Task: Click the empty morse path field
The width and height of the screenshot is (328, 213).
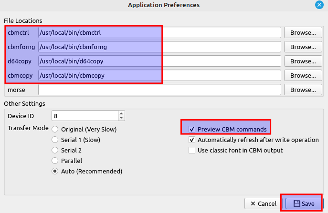Action: (x=159, y=90)
